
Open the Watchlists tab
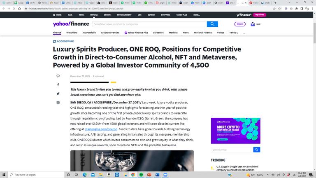coord(72,33)
